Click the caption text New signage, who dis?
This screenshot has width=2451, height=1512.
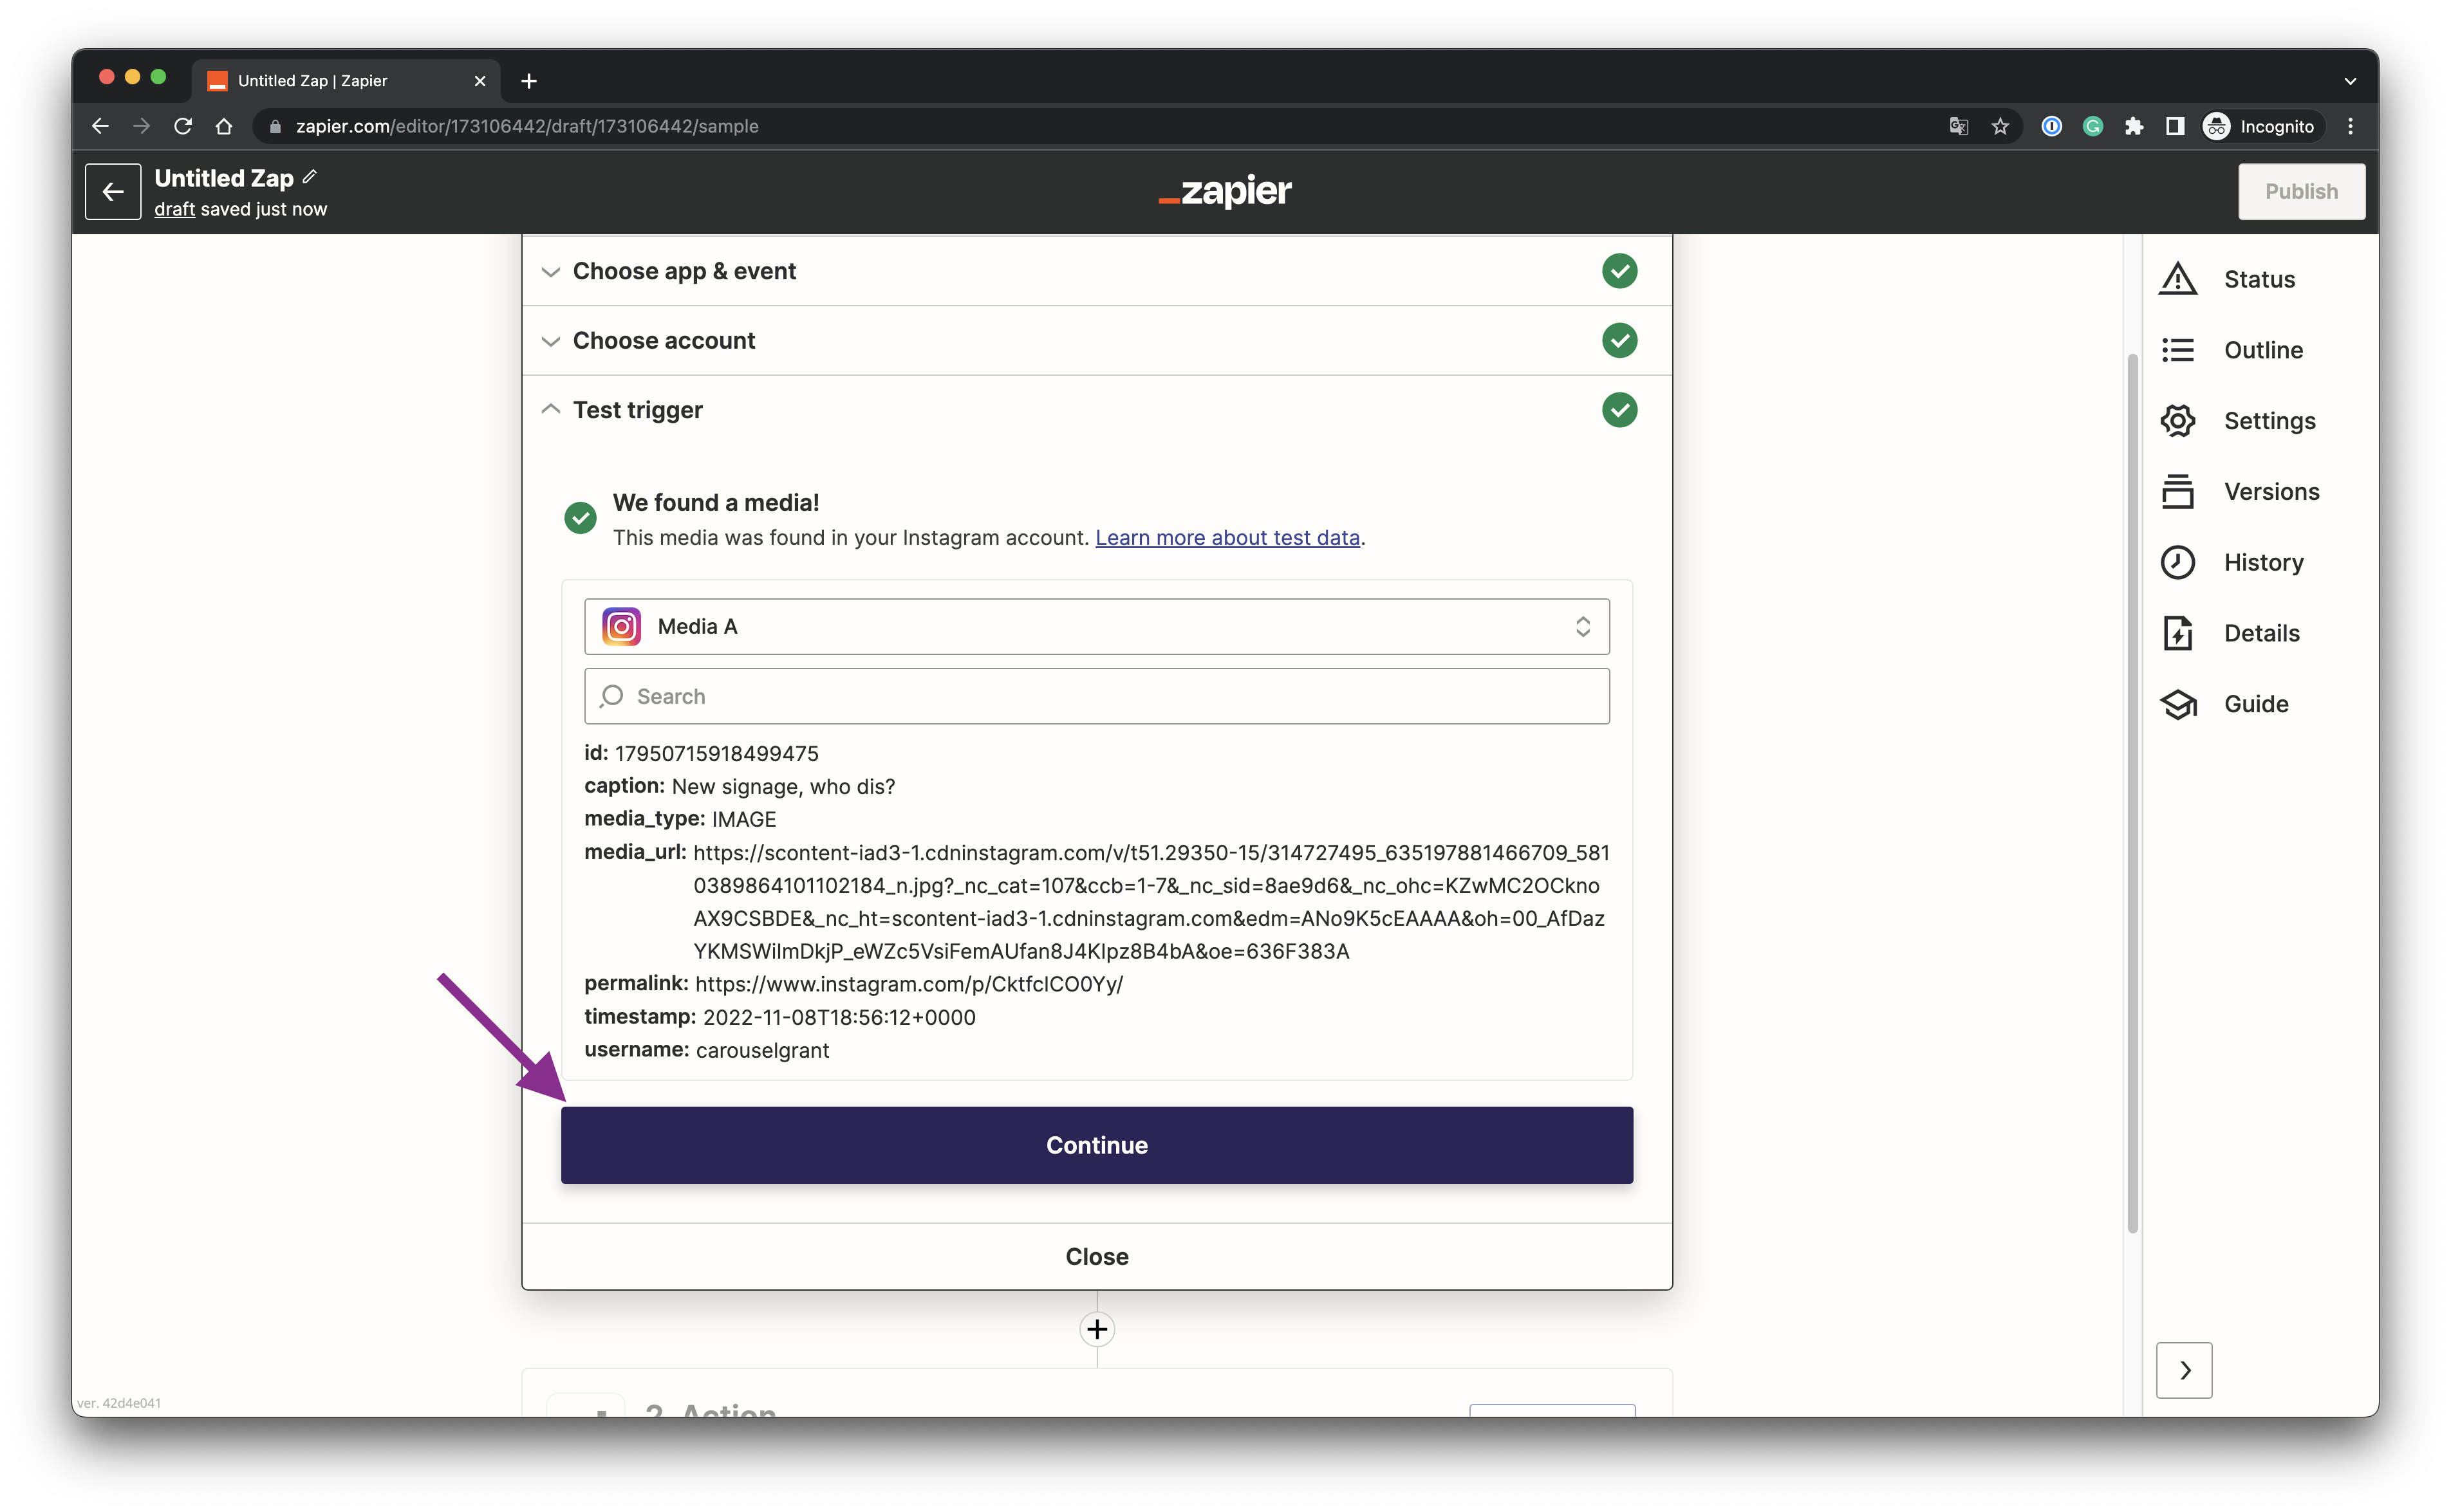click(783, 786)
